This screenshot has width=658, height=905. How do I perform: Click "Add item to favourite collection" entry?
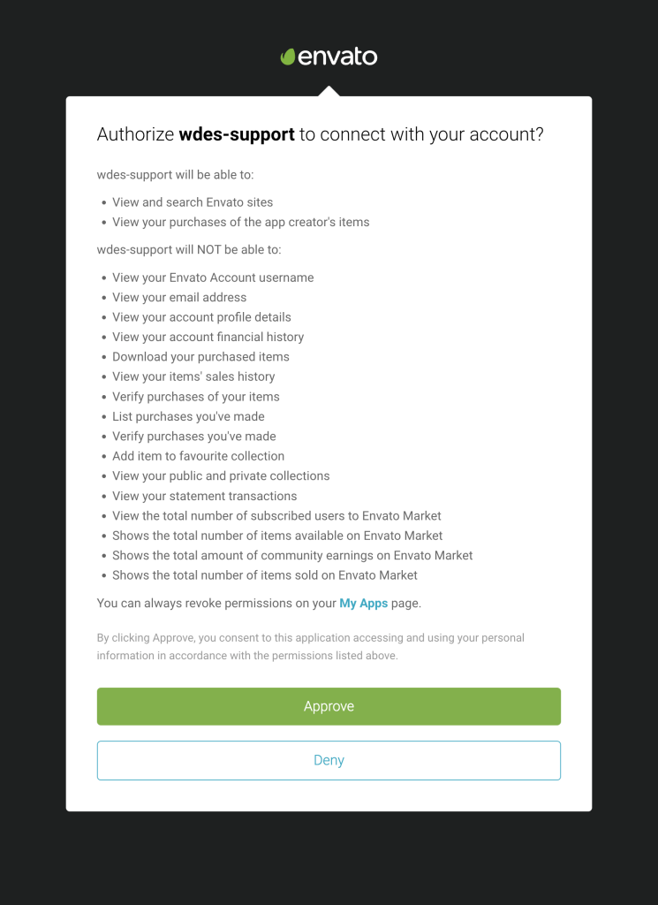(x=198, y=456)
